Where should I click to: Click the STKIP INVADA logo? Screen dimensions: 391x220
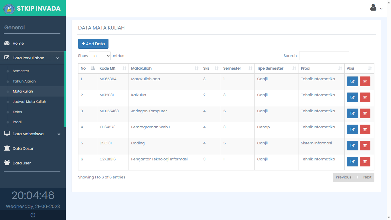click(x=9, y=9)
